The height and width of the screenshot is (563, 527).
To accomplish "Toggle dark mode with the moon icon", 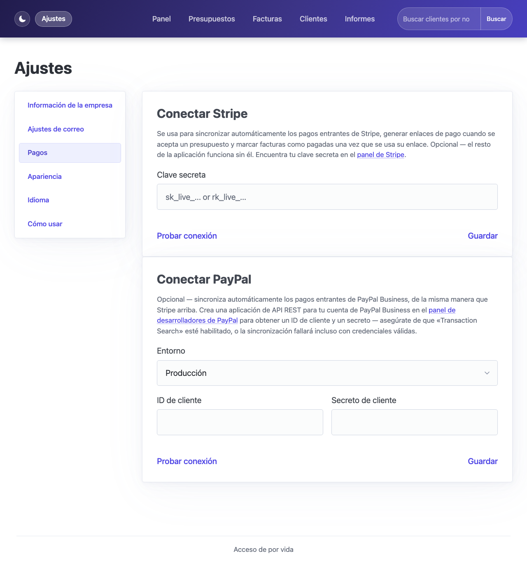I will pyautogui.click(x=22, y=19).
